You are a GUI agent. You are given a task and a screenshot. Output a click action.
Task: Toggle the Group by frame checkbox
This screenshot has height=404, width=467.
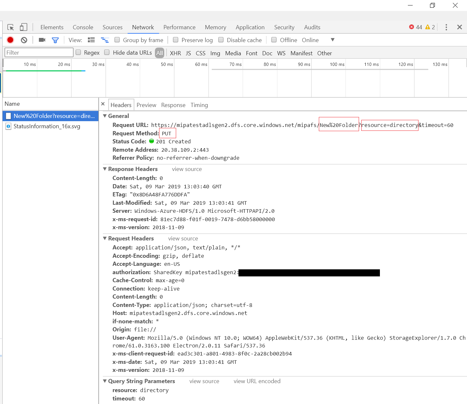117,40
